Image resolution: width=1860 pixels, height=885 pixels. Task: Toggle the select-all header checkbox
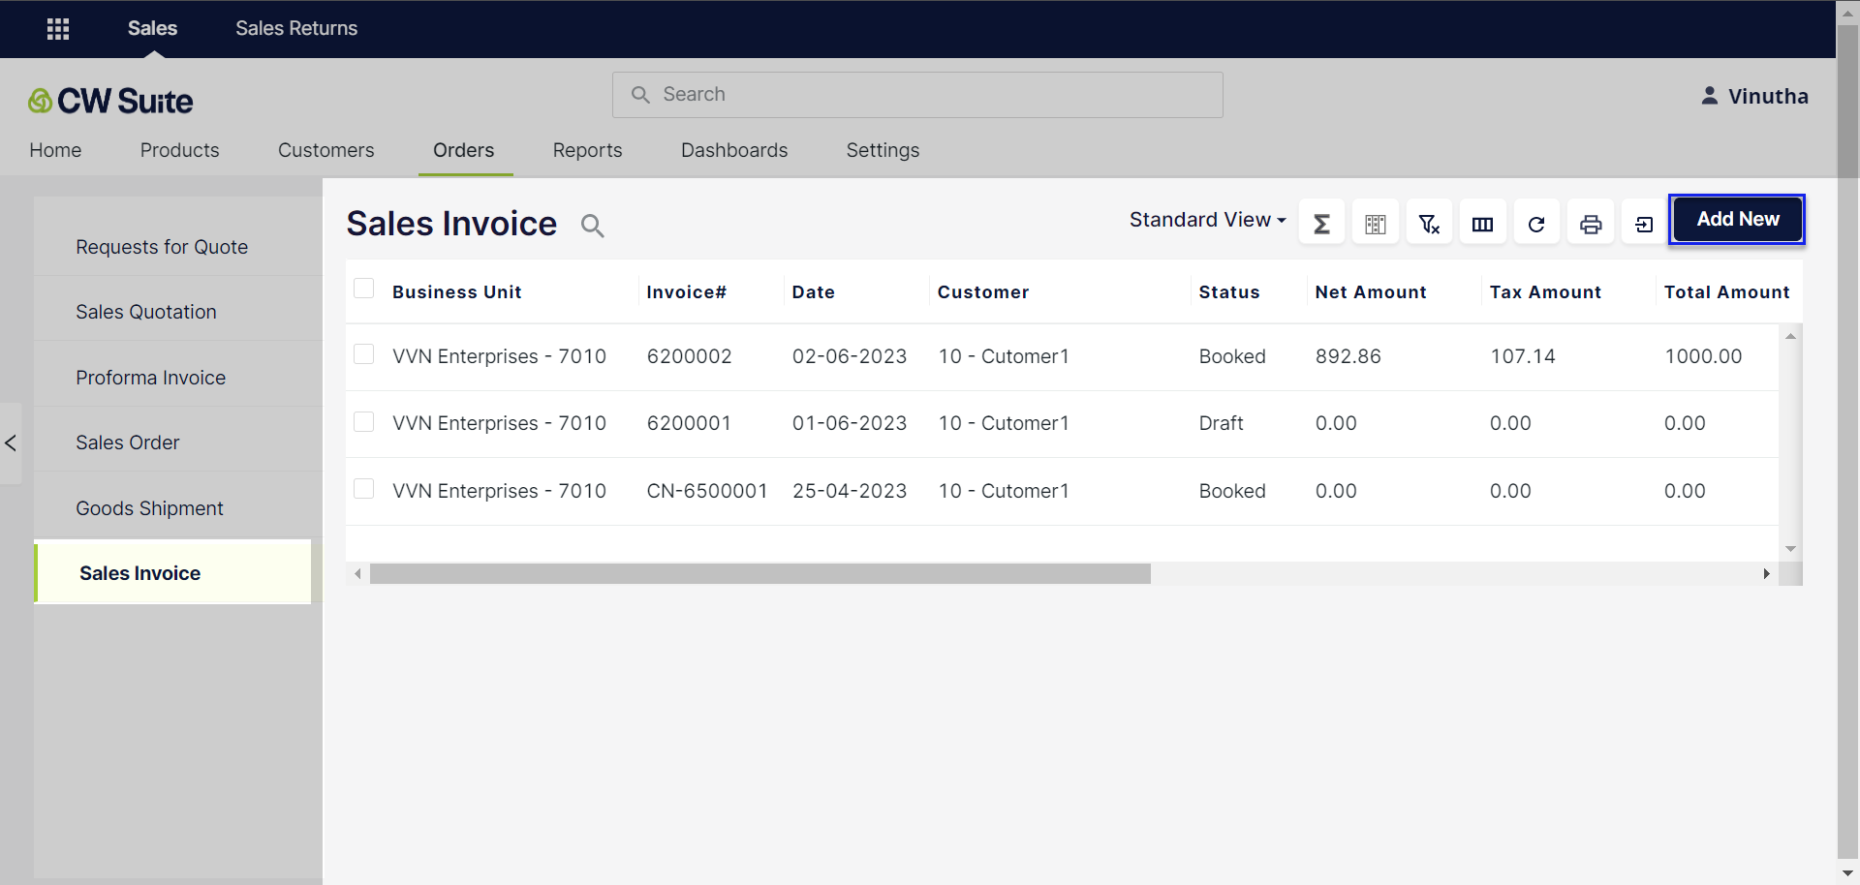(364, 289)
